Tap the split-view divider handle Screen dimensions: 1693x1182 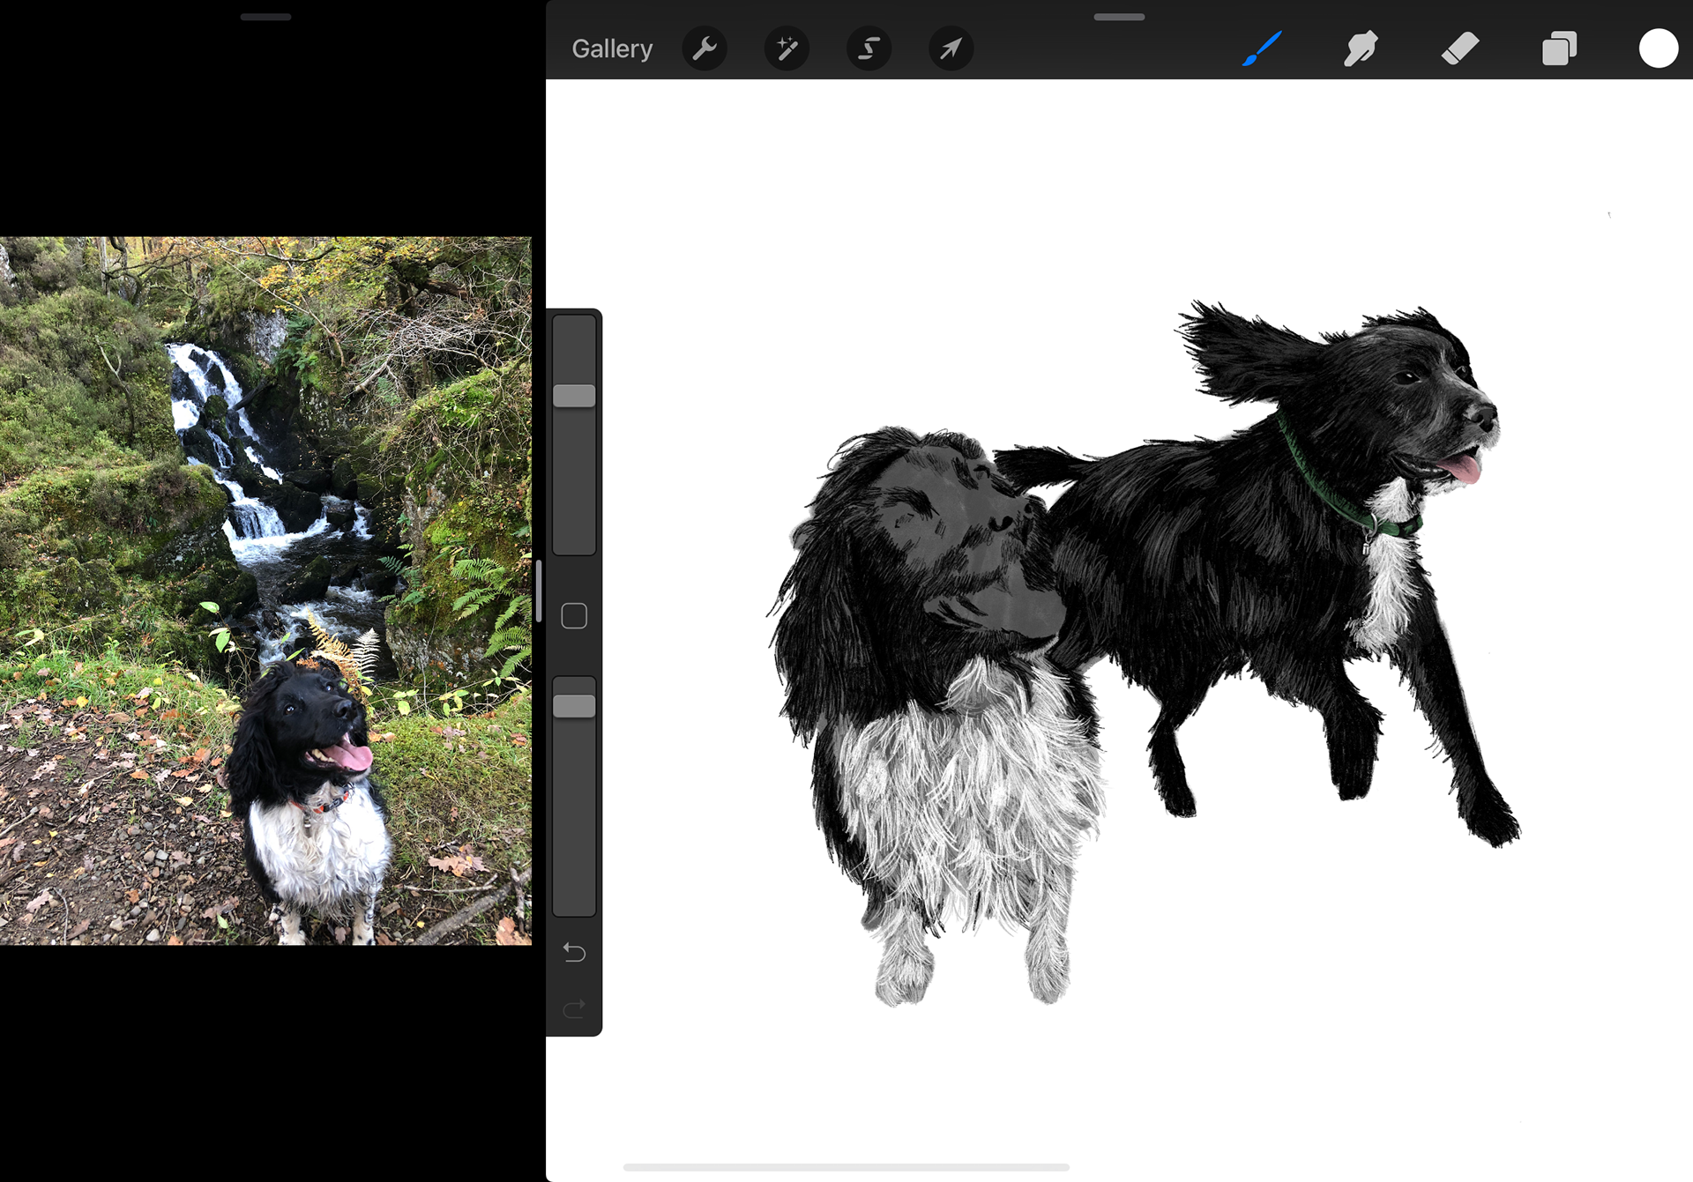[539, 591]
